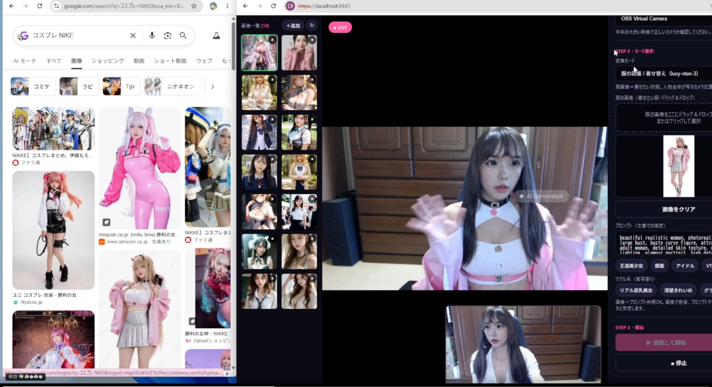Switch to the ショッピング tab
The width and height of the screenshot is (712, 387).
pyautogui.click(x=108, y=61)
